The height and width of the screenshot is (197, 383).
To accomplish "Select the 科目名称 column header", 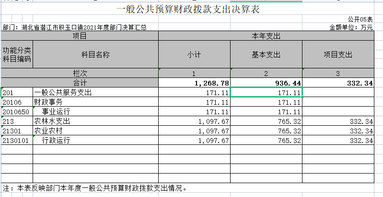I will coord(95,55).
